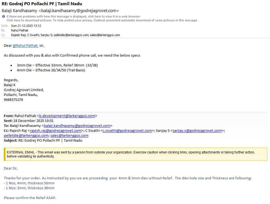The width and height of the screenshot is (270, 204).
Task: Click the yellow EXTERNAL EMAIL warning banner
Action: [135, 154]
